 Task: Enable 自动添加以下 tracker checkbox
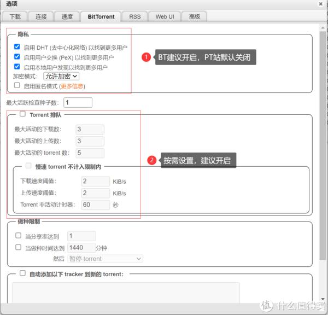[22, 273]
